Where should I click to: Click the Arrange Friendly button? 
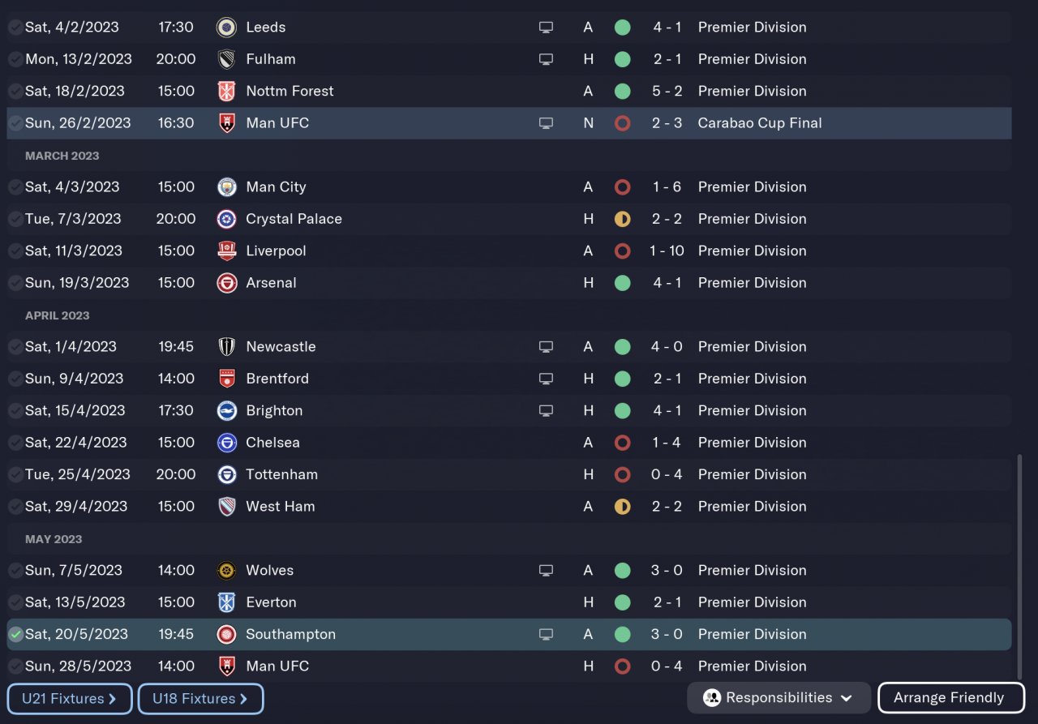pyautogui.click(x=949, y=697)
